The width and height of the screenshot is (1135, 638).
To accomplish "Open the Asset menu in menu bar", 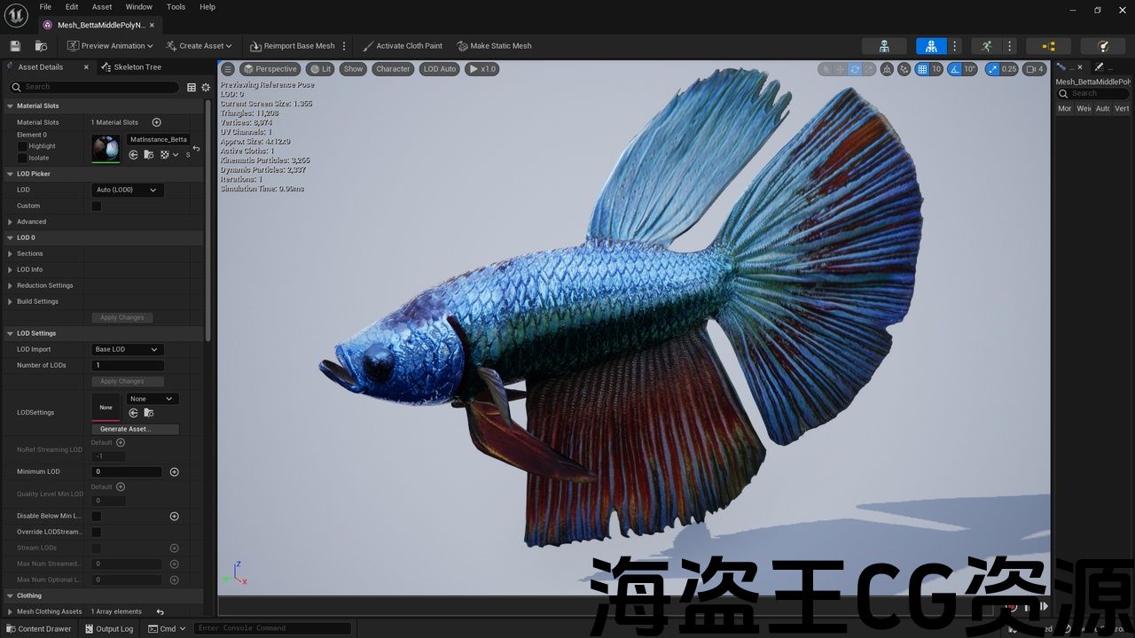I will pos(102,7).
